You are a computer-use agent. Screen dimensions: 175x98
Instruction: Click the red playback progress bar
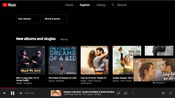pyautogui.click(x=8, y=88)
